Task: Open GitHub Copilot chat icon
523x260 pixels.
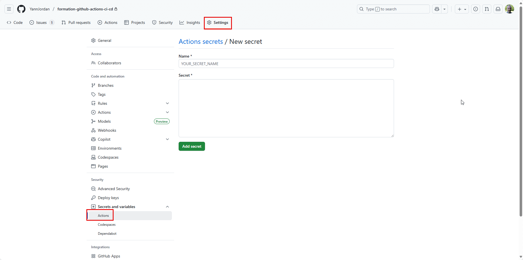Action: [x=437, y=9]
